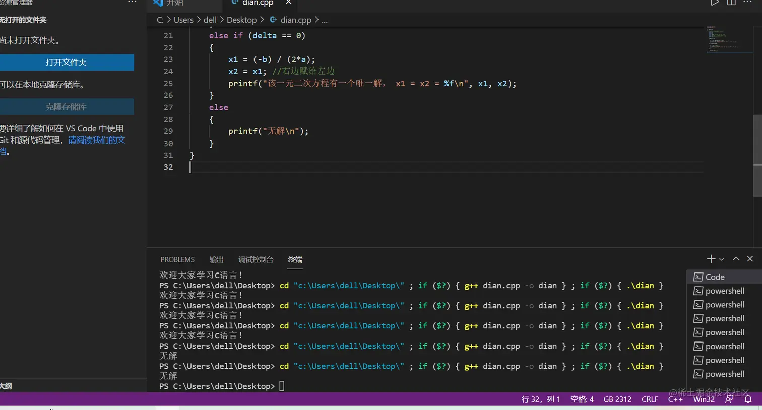The image size is (762, 410).
Task: Click the Run Code play icon
Action: coord(714,3)
